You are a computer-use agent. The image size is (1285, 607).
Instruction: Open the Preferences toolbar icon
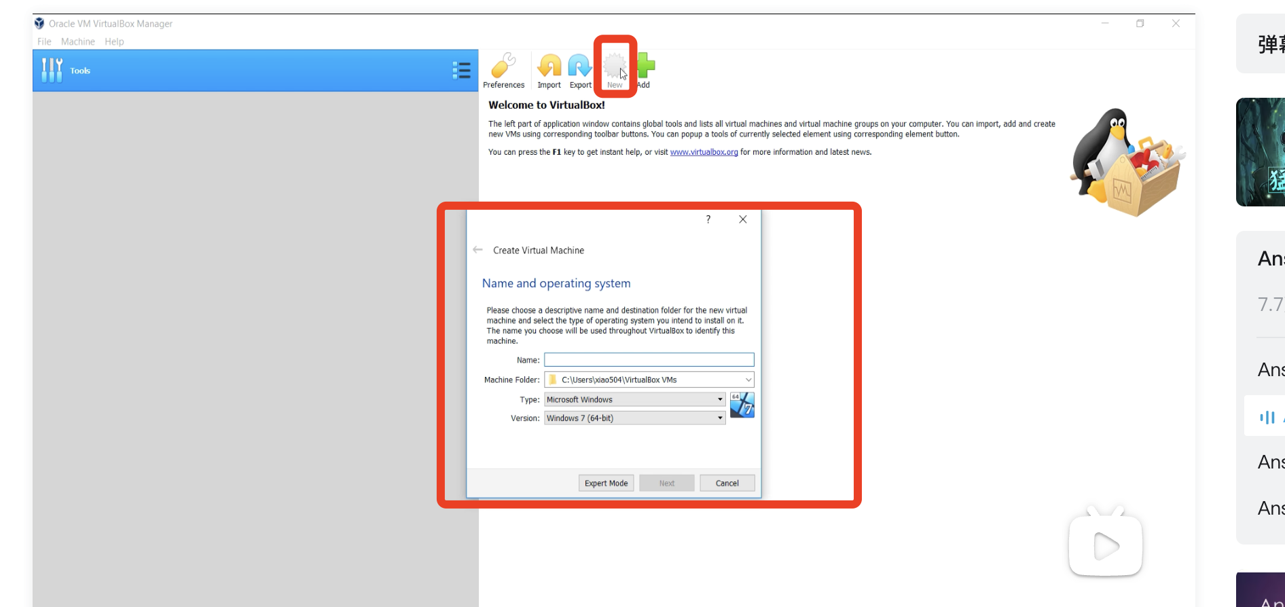[x=503, y=71]
